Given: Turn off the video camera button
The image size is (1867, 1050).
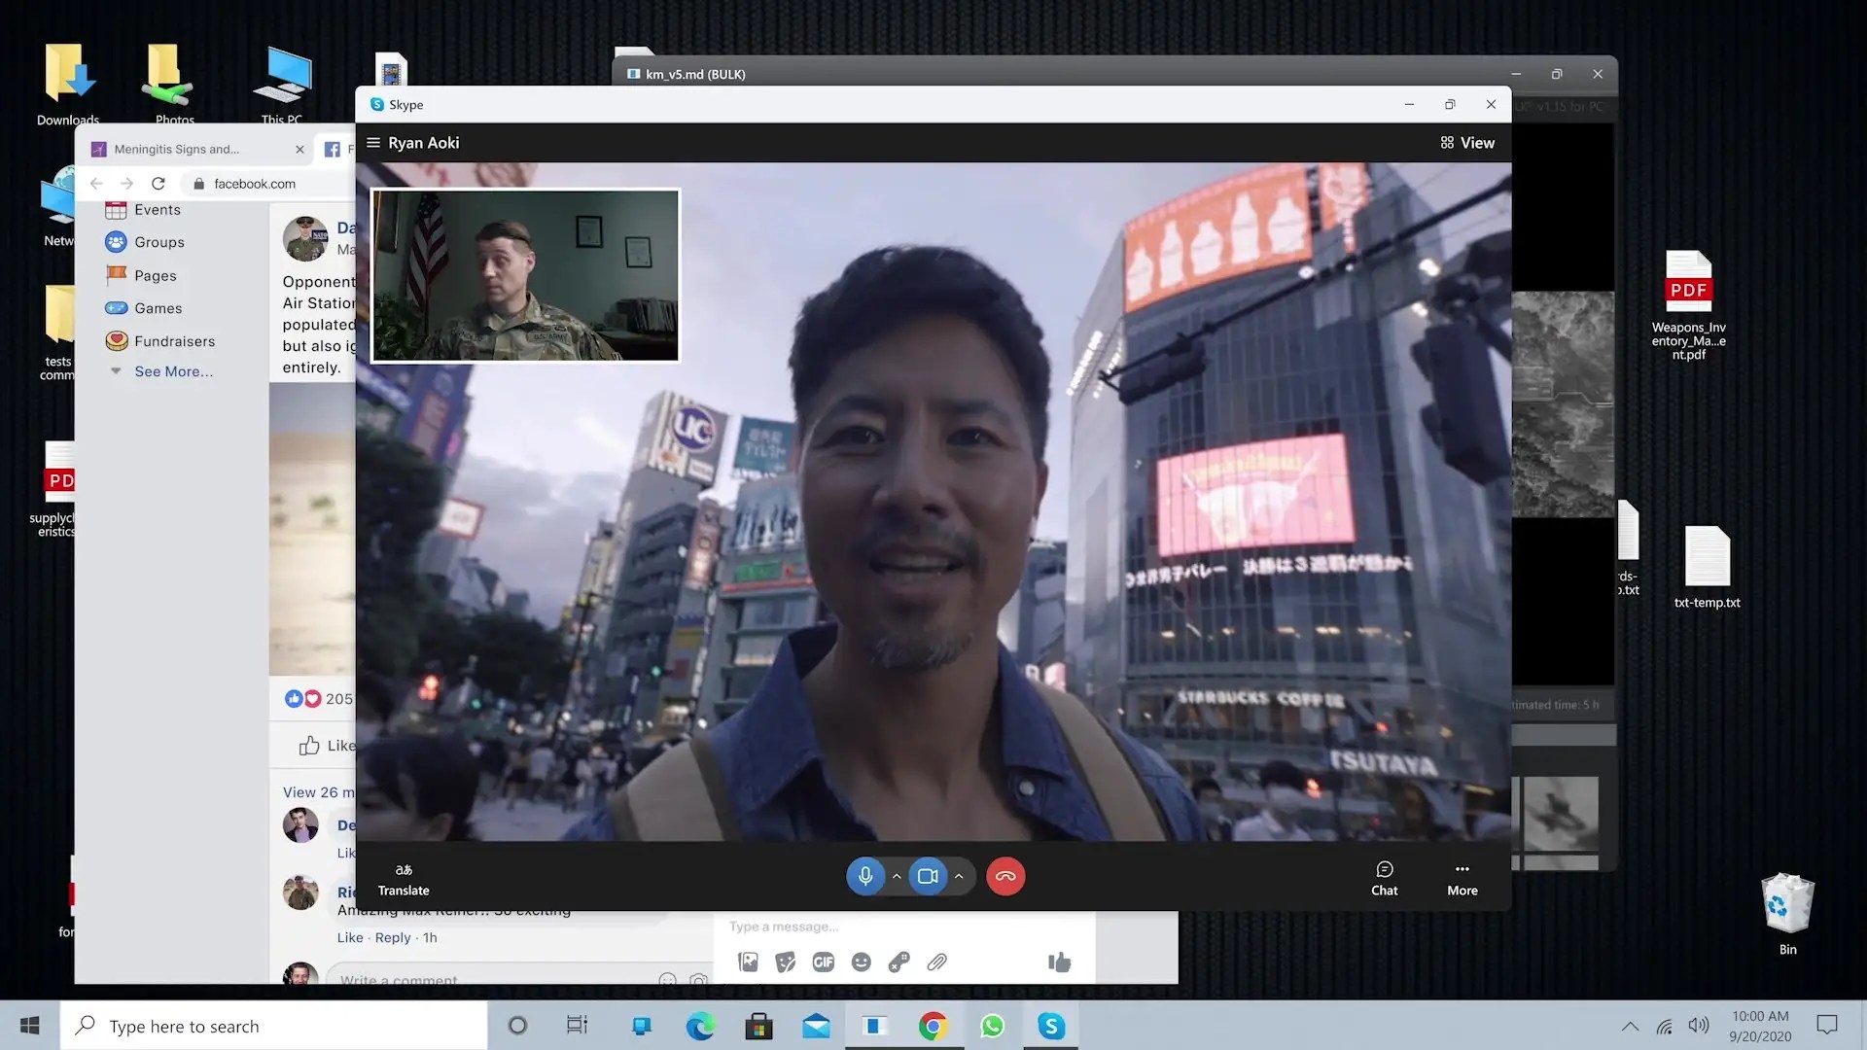Looking at the screenshot, I should coord(928,876).
